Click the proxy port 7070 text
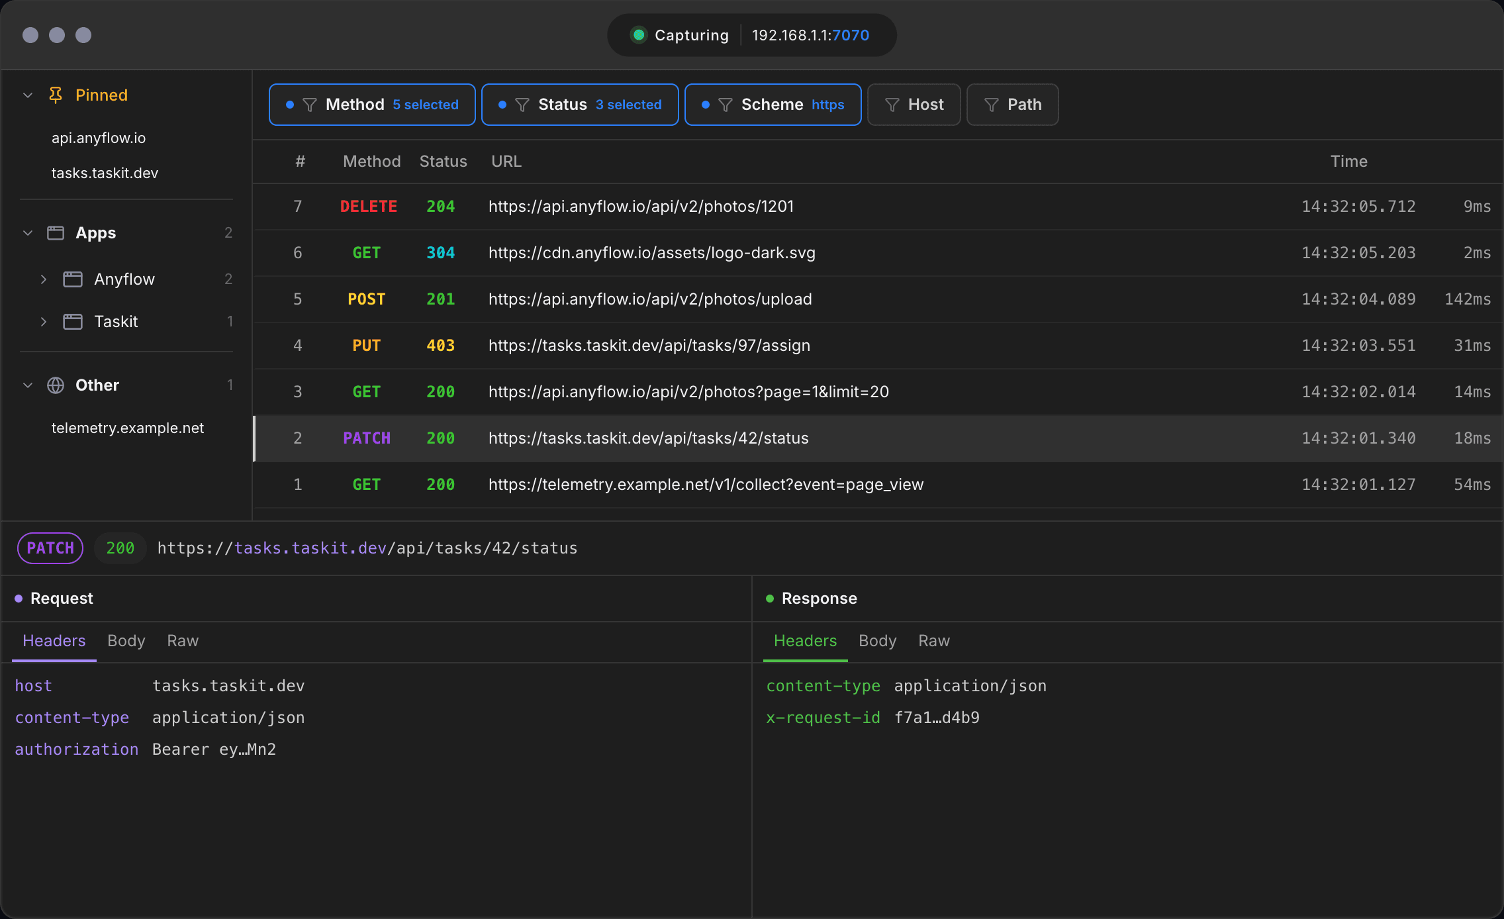The width and height of the screenshot is (1504, 919). tap(851, 35)
